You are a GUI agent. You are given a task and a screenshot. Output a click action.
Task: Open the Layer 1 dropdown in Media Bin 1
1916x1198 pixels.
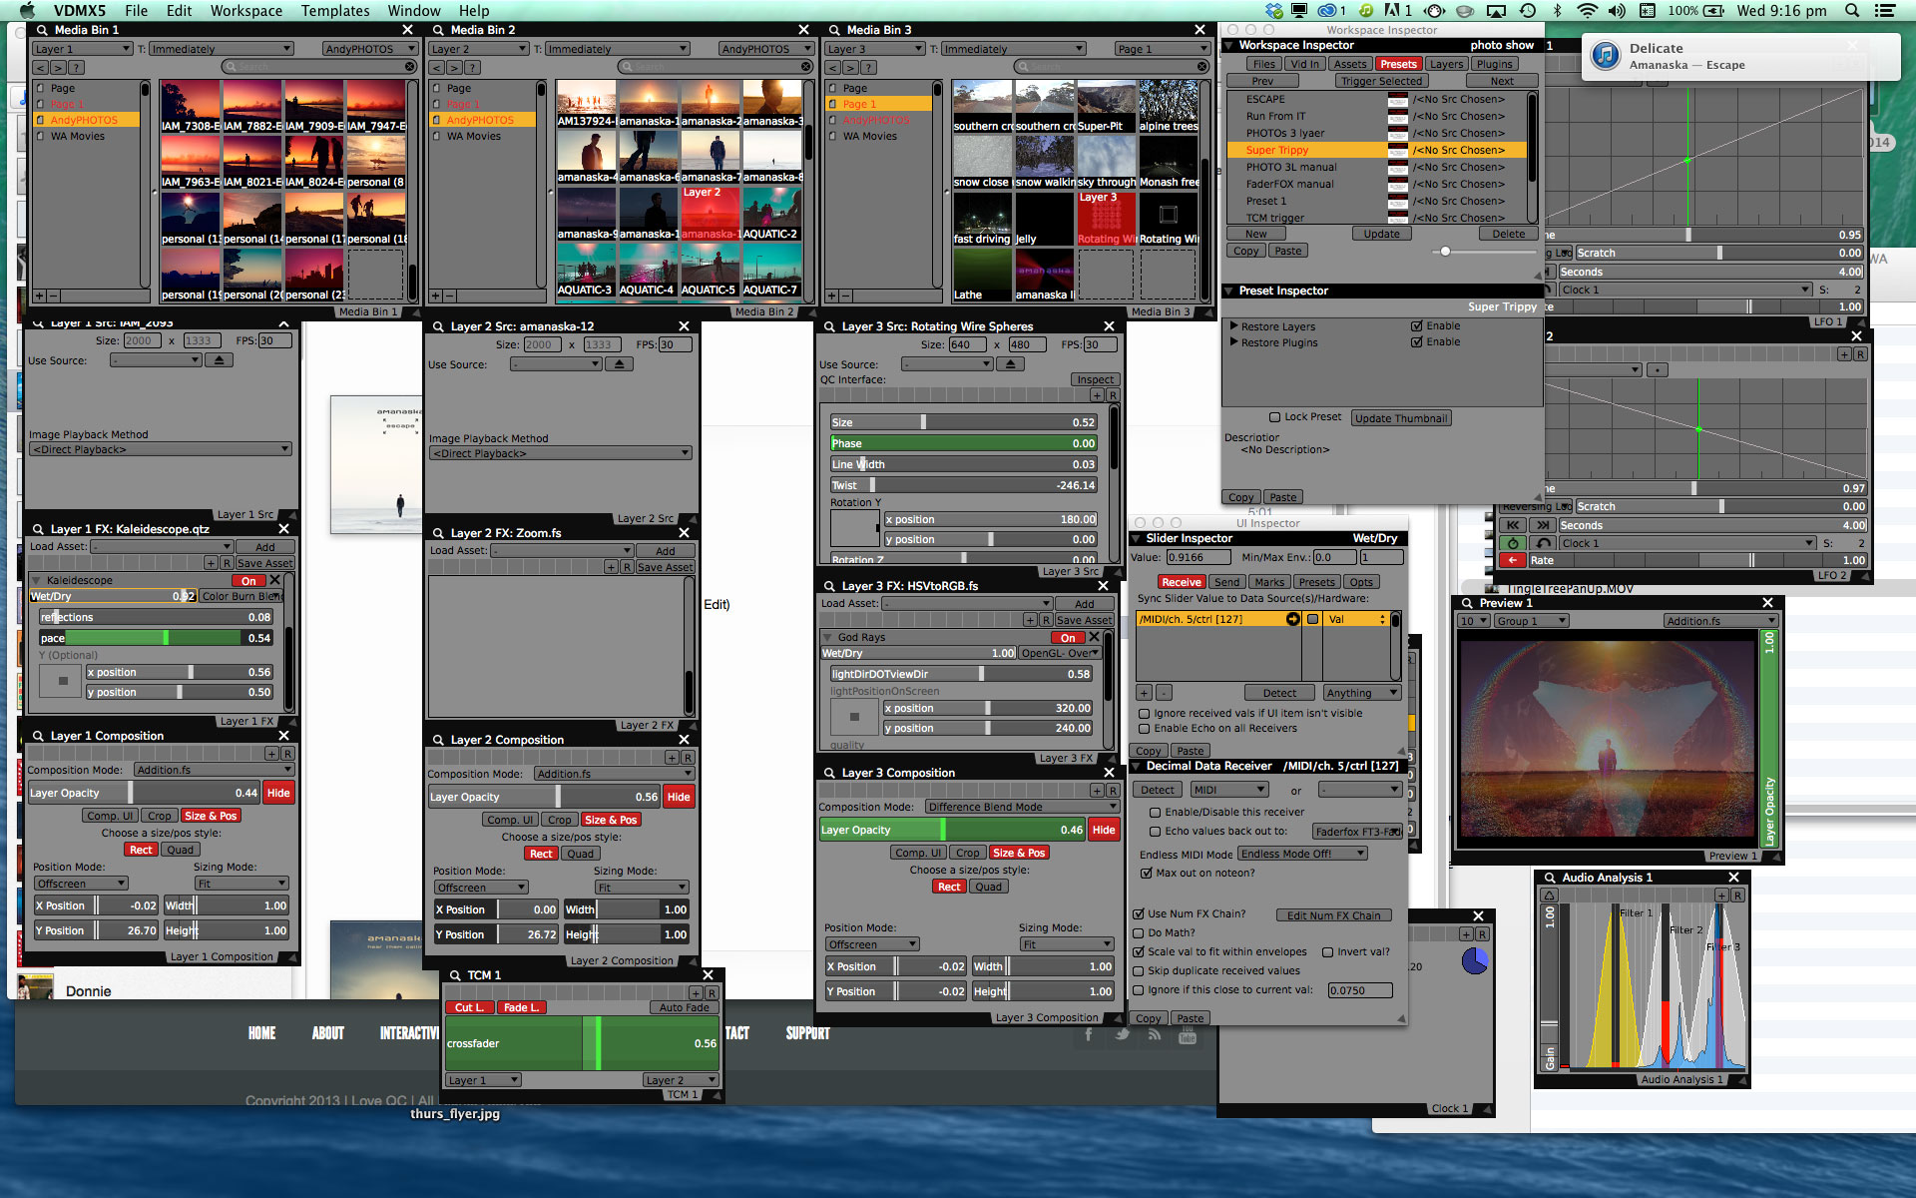(81, 49)
